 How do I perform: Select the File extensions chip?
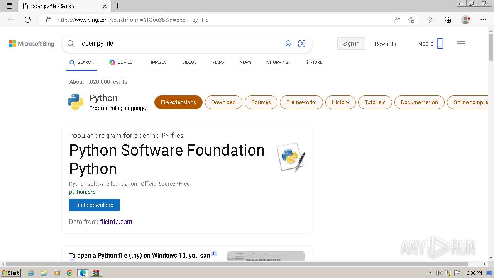pyautogui.click(x=178, y=102)
